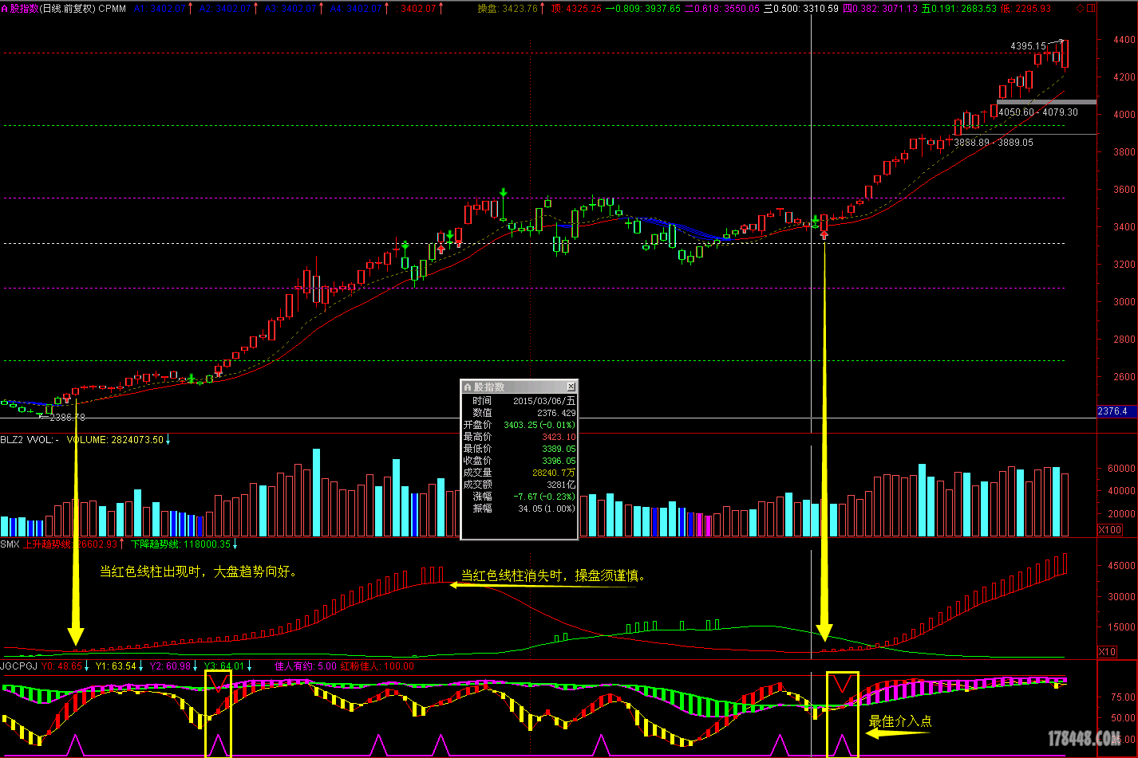This screenshot has height=758, width=1138.
Task: Click the 开盘价 3403.25 row in popup
Action: (519, 425)
